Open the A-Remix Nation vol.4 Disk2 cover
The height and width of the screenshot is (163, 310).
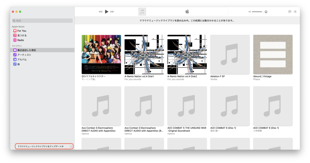[187, 55]
